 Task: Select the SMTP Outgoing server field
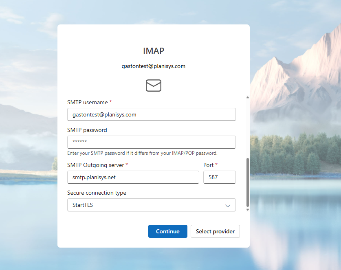[133, 177]
